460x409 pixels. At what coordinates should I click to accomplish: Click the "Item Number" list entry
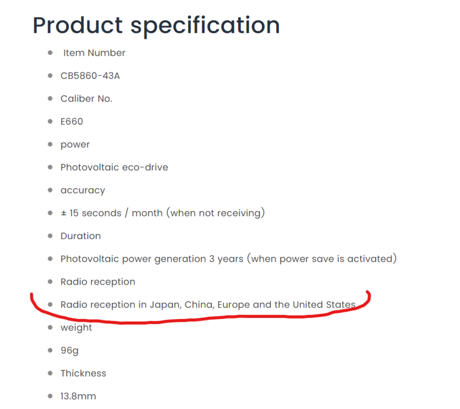point(94,53)
